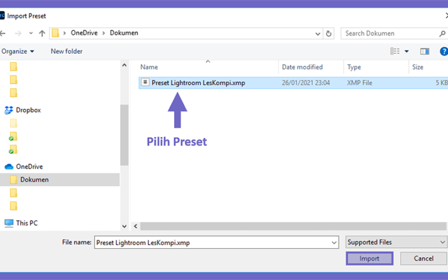Screen dimensions: 448x280
Task: Open the Supported Files type dropdown
Action: coord(396,242)
